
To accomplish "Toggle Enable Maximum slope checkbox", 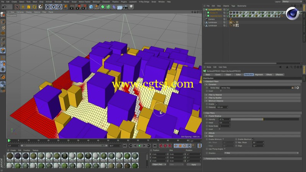I will (x=253, y=139).
